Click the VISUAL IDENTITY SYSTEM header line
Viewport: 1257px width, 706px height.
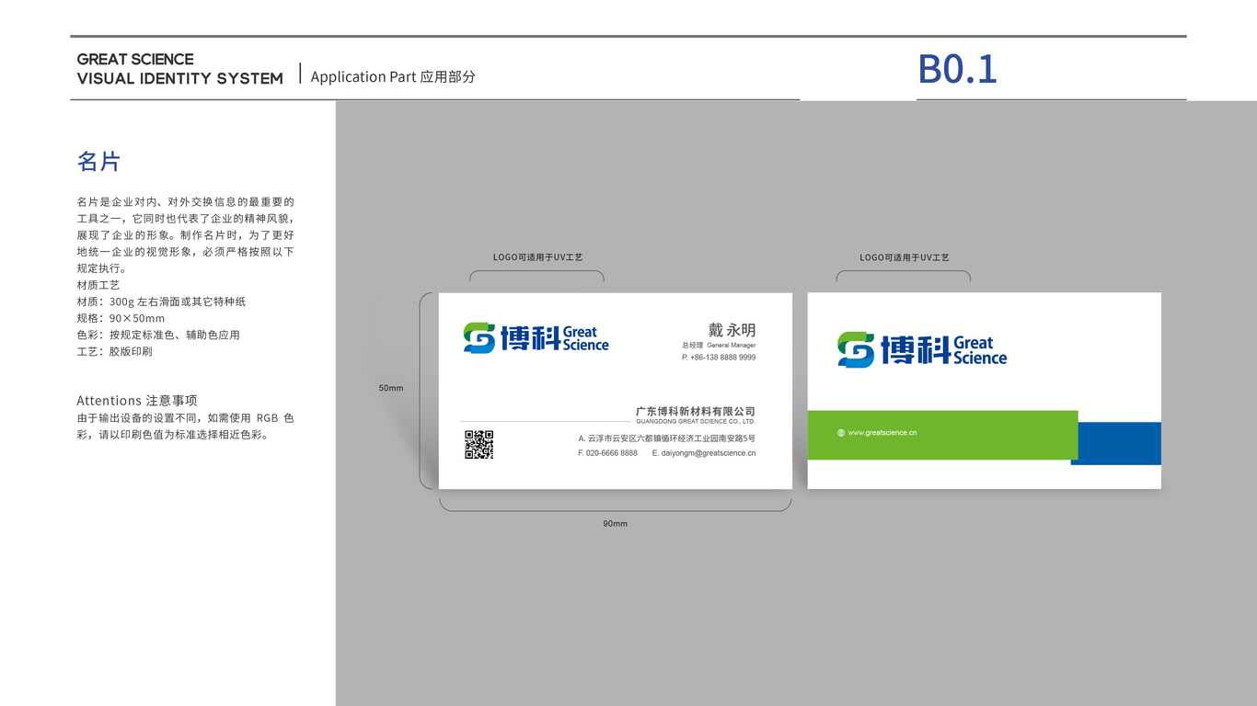(180, 79)
